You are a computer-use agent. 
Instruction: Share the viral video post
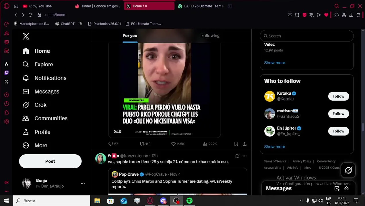pos(244,144)
